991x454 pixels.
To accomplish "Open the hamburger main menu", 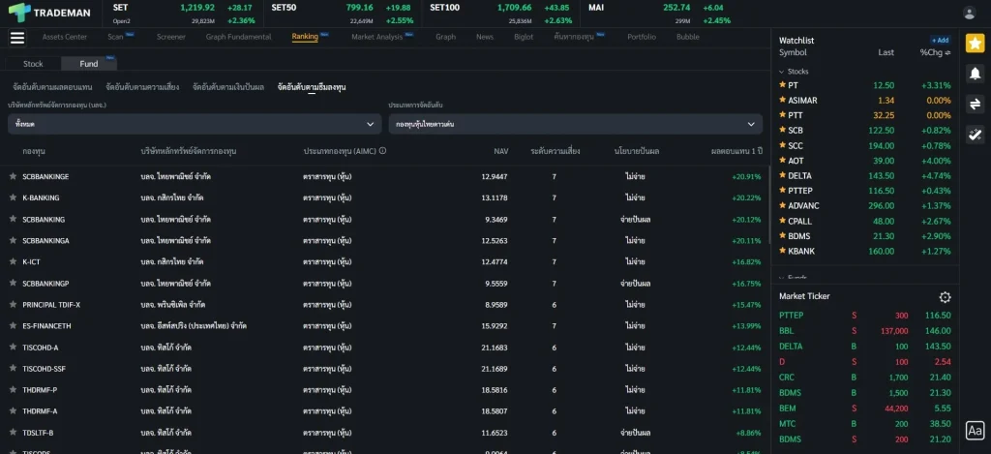I will 16,38.
